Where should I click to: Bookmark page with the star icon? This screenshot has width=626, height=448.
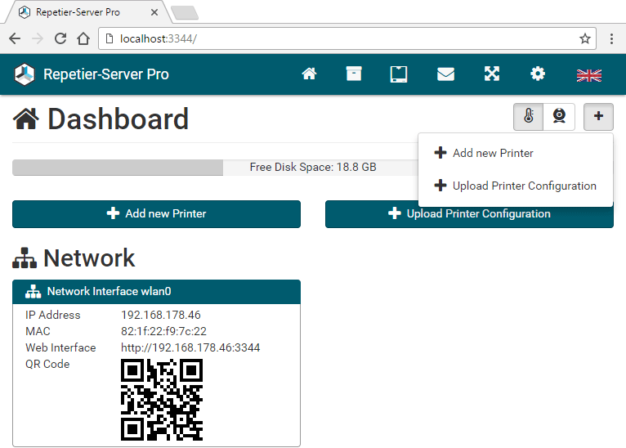click(x=585, y=38)
